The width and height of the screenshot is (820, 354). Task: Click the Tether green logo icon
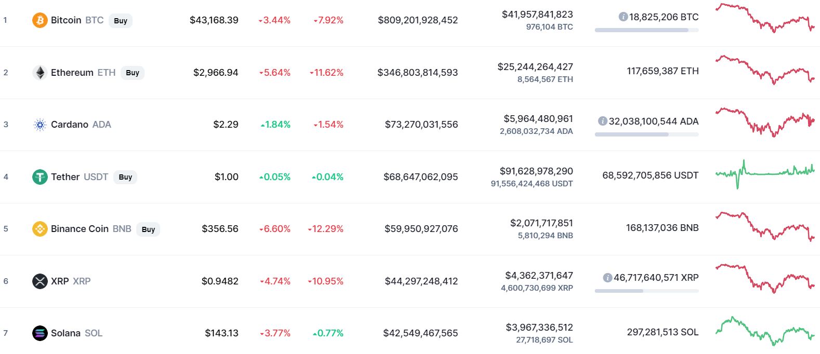click(40, 177)
